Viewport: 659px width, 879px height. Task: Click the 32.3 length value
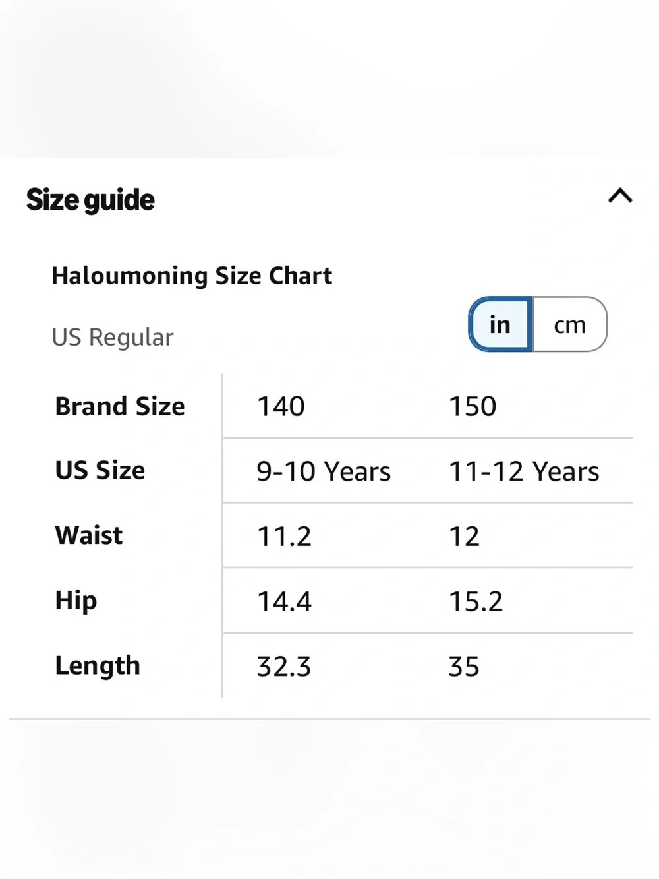[x=284, y=667]
